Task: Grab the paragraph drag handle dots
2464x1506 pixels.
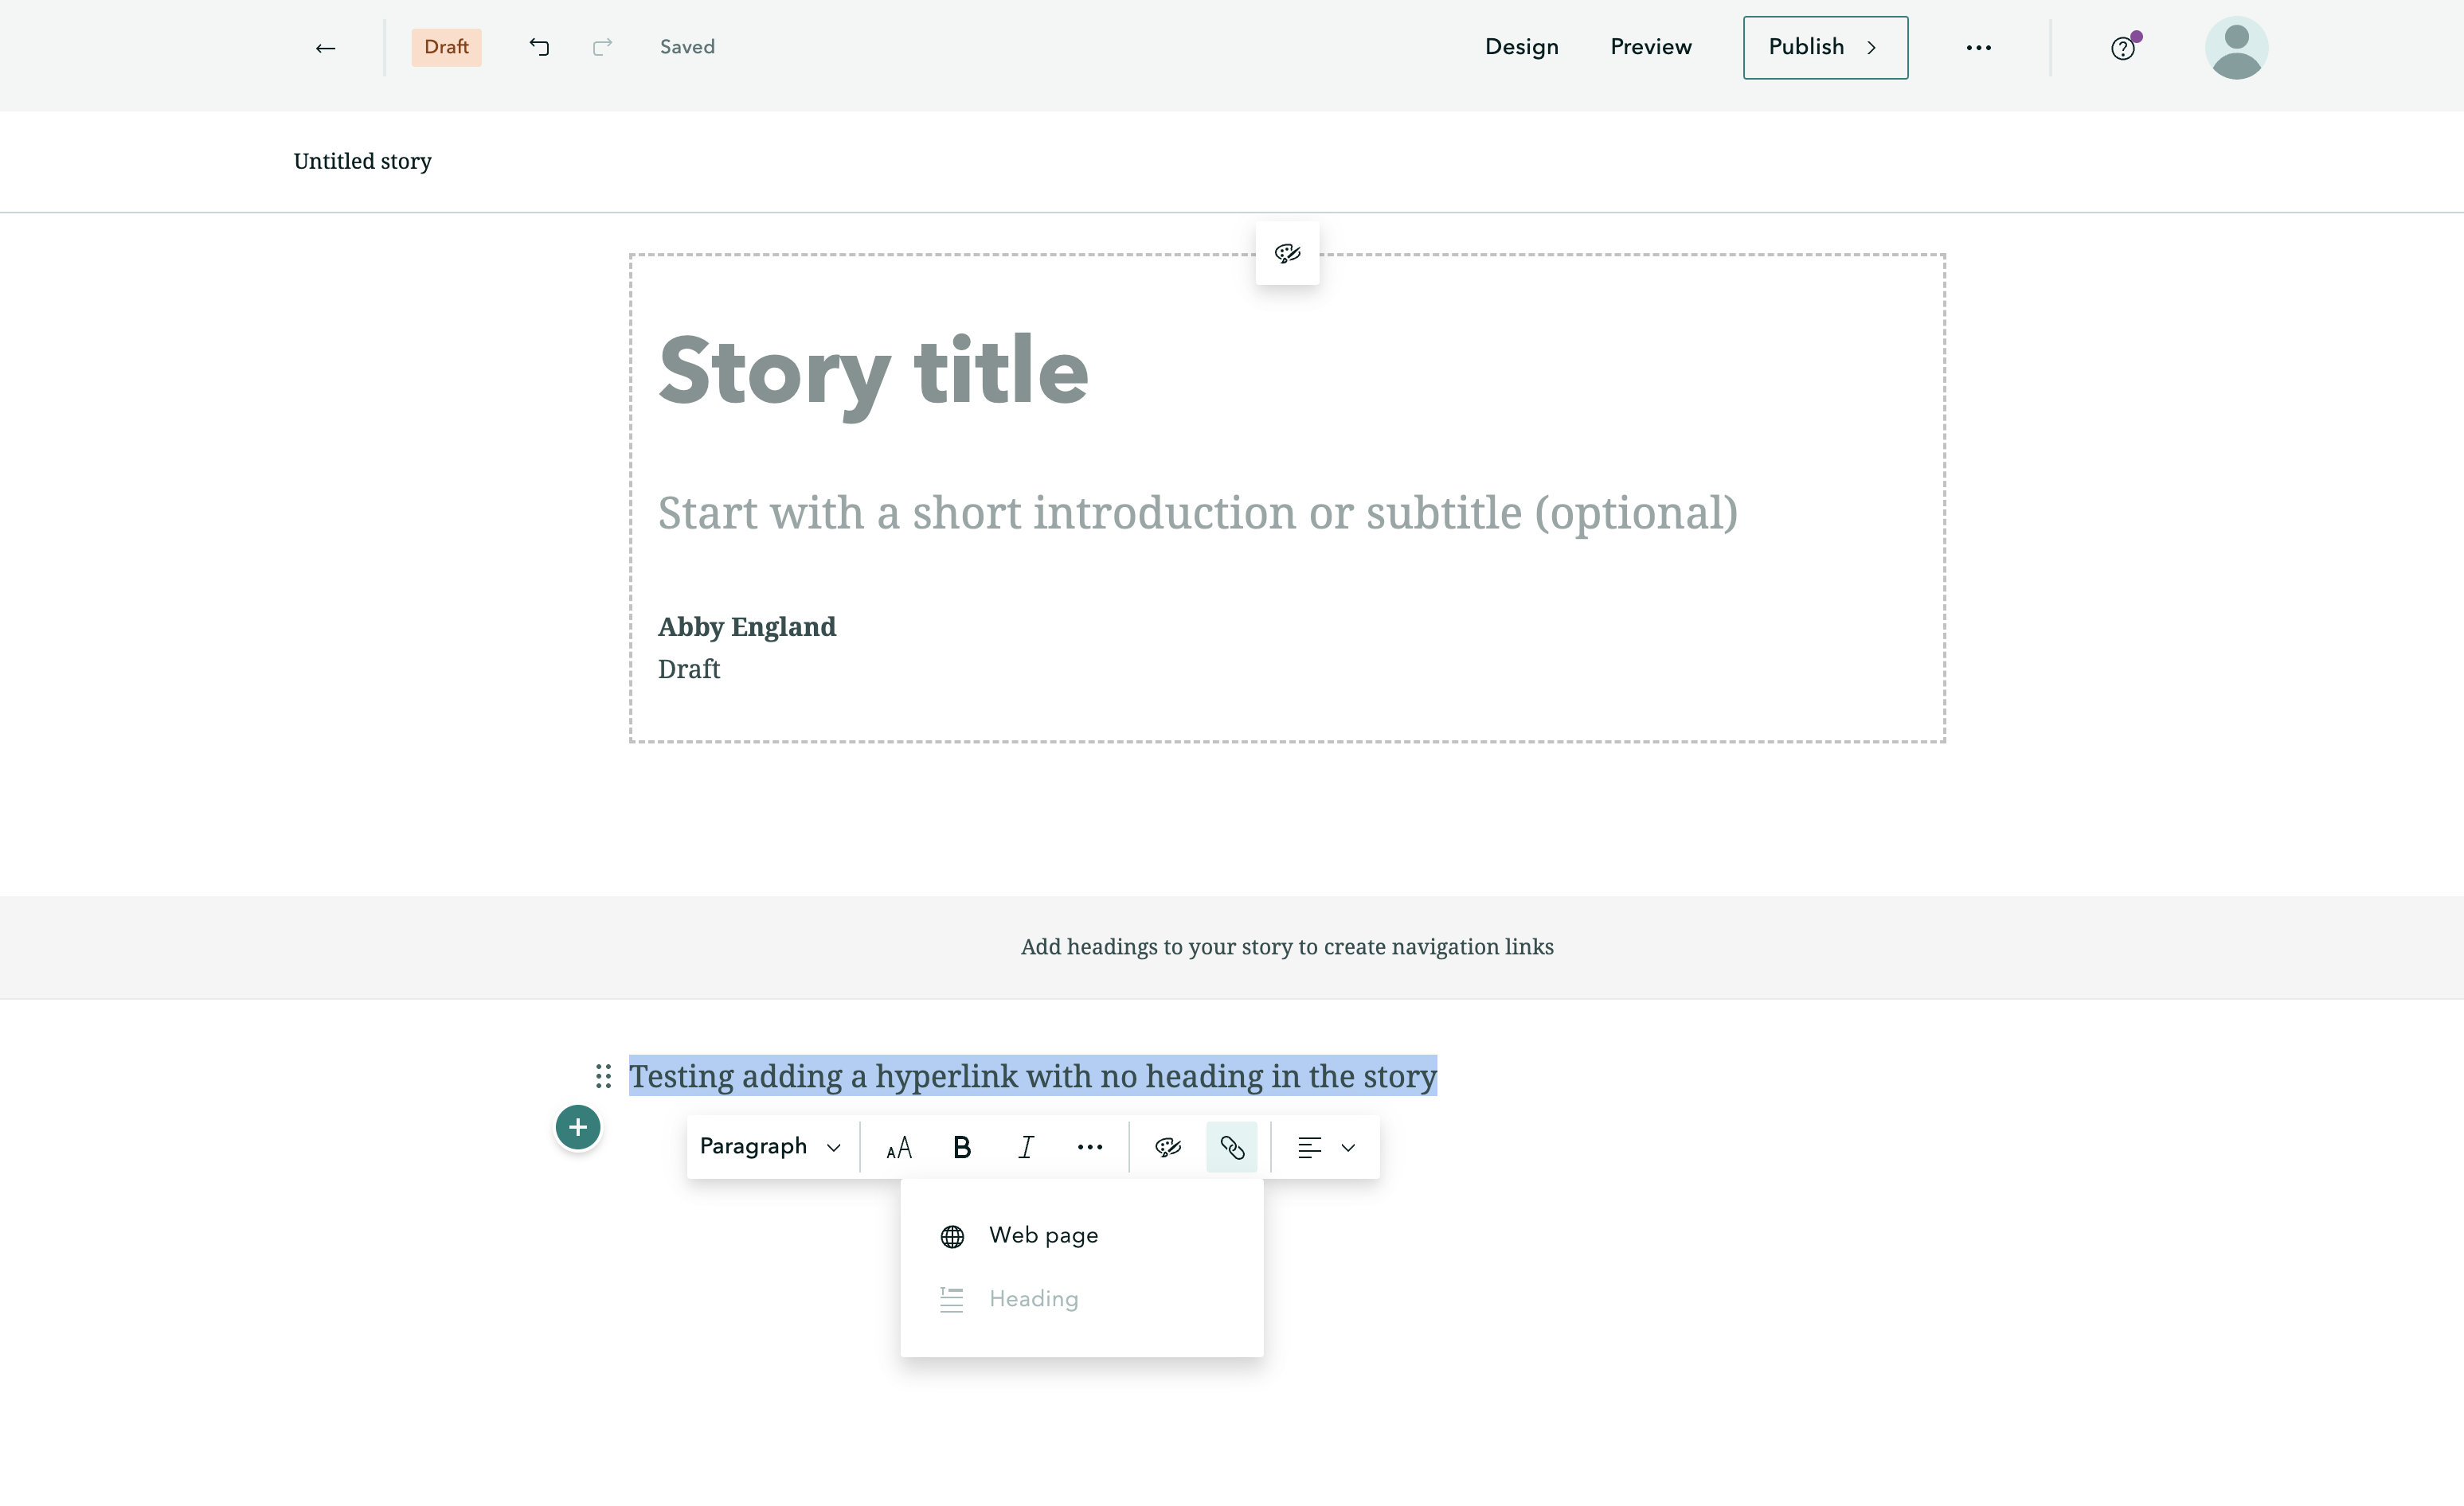Action: tap(602, 1076)
